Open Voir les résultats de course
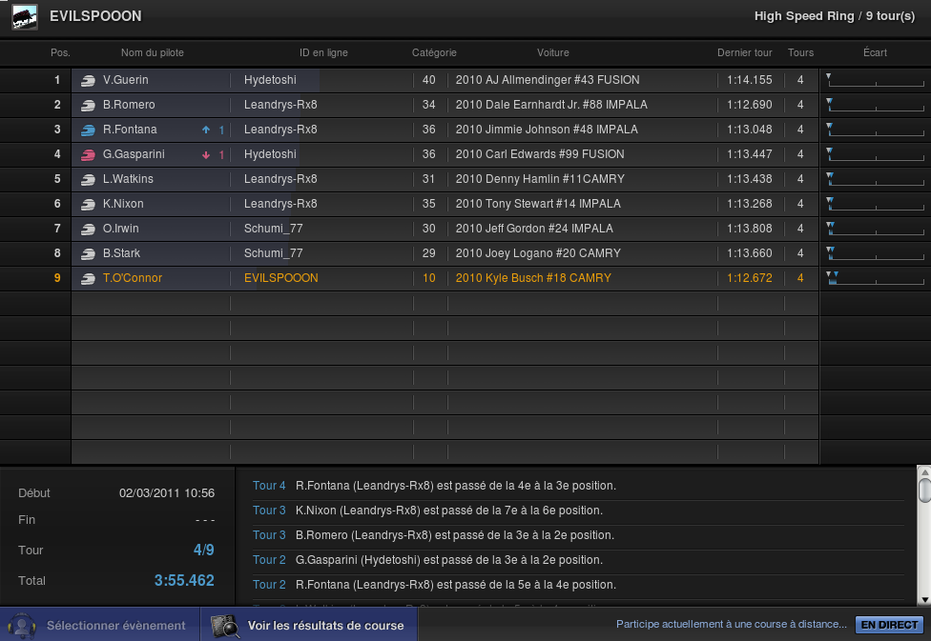Image resolution: width=931 pixels, height=641 pixels. pos(325,626)
